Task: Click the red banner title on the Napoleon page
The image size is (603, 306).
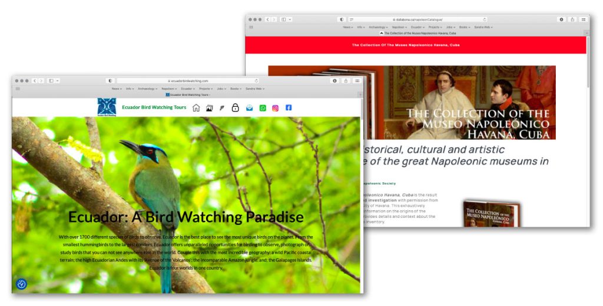Action: click(406, 45)
